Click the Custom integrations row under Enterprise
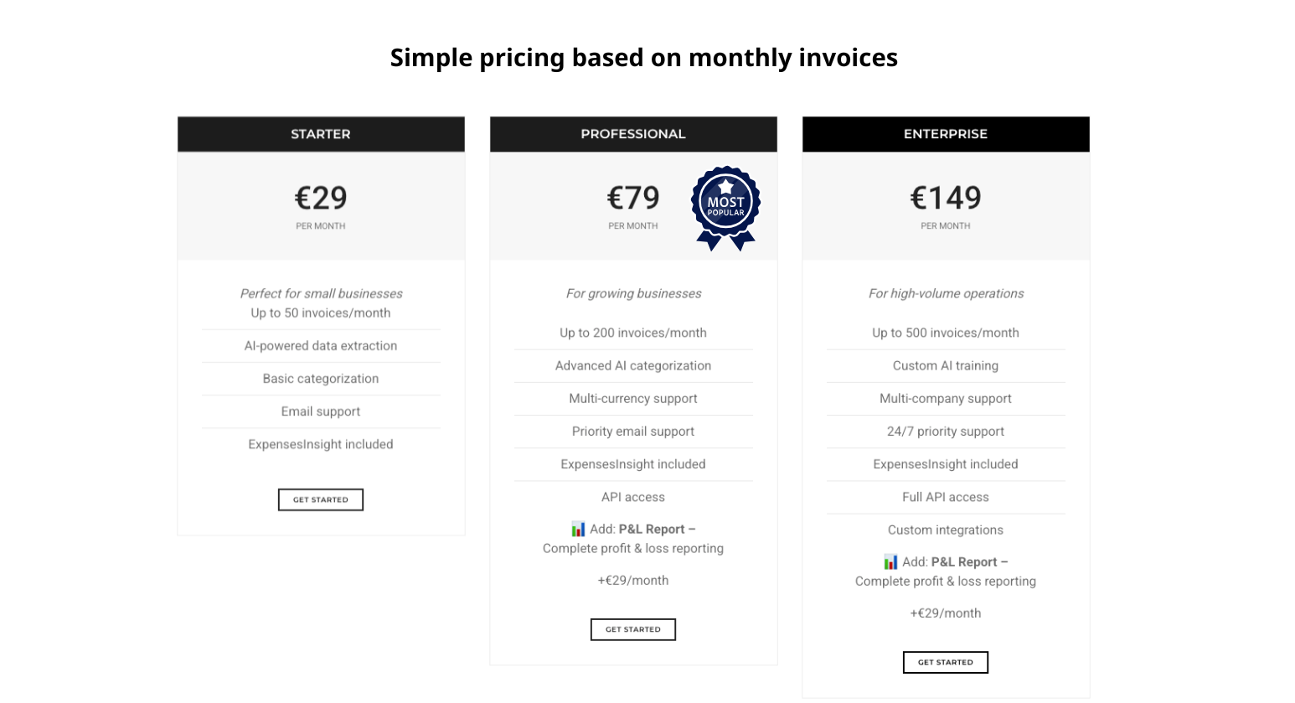 coord(946,530)
